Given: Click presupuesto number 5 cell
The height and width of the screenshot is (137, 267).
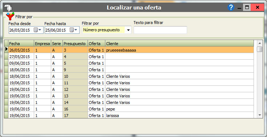Looking at the screenshot, I should (x=75, y=63).
